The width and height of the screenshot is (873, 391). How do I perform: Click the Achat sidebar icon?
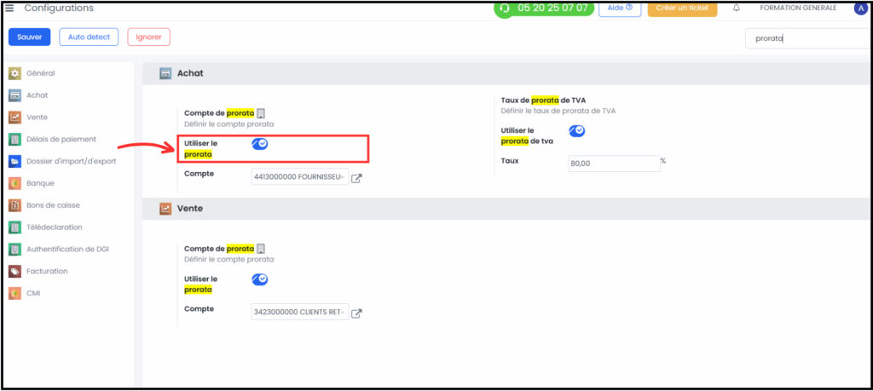click(15, 95)
